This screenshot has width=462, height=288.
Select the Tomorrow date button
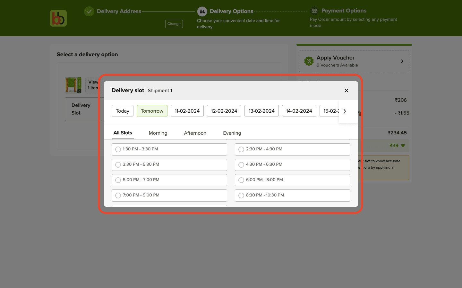152,111
